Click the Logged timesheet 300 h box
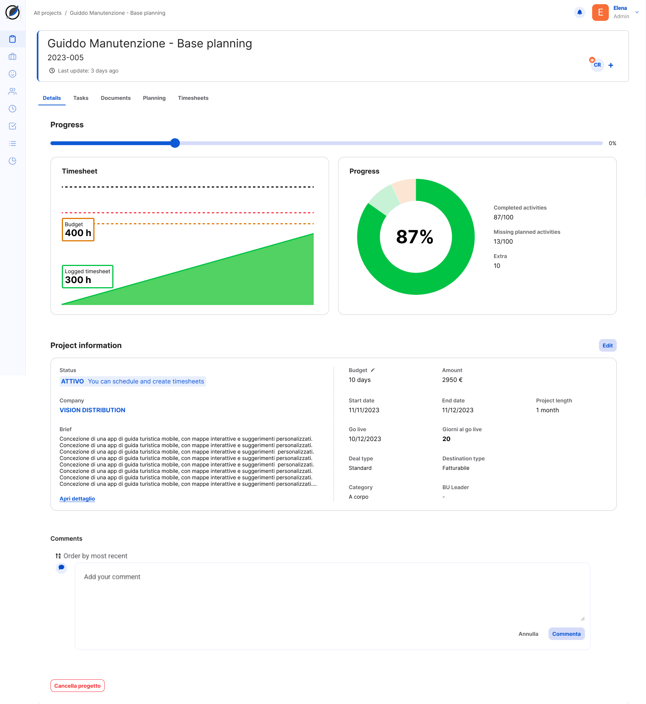 [x=88, y=277]
